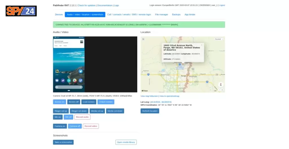The height and width of the screenshot is (149, 289).
Task: Tap the microphone in phone search bar
Action: click(x=80, y=87)
